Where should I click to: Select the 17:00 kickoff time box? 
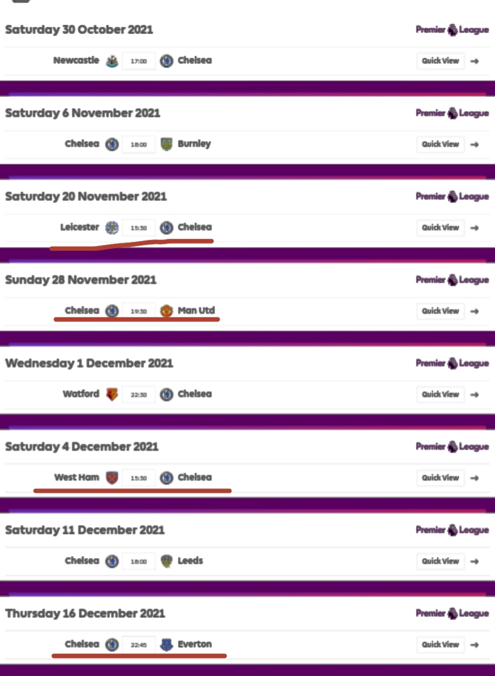pyautogui.click(x=139, y=61)
